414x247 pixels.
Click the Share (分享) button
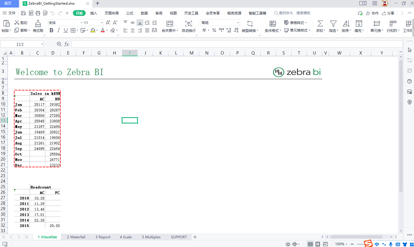pos(388,13)
